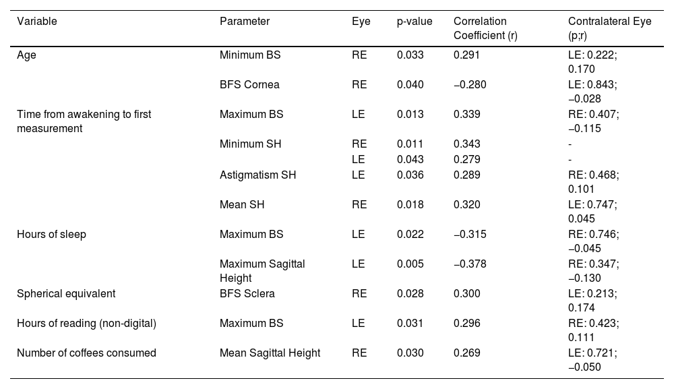The height and width of the screenshot is (389, 674).
Task: Click the 'Mean SH' parameter cell
Action: [241, 205]
